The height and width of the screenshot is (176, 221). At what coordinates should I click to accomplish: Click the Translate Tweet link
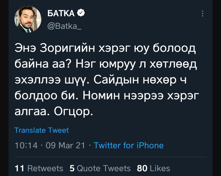coord(42,130)
